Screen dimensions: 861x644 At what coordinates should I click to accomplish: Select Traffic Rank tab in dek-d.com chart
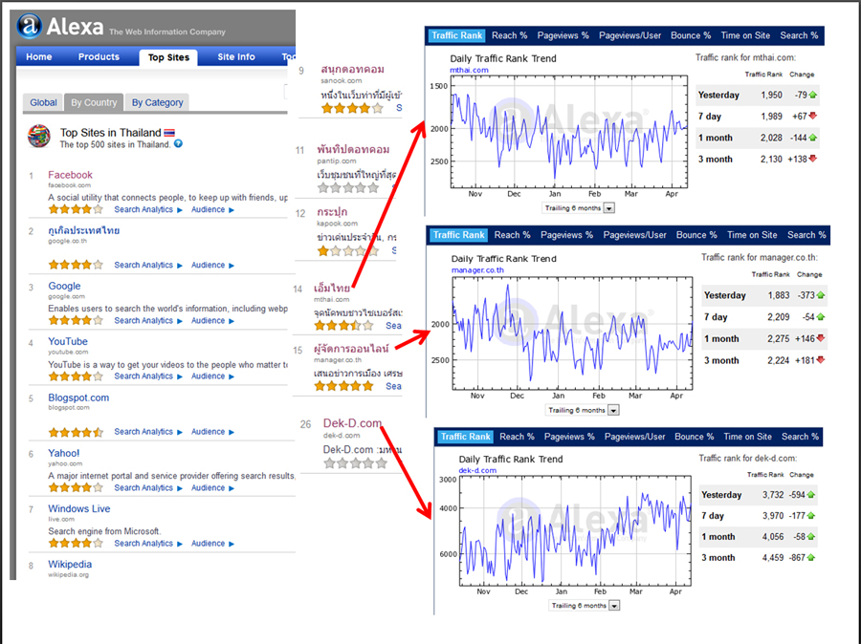pyautogui.click(x=466, y=437)
